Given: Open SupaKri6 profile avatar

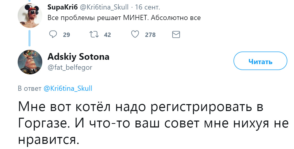Looking at the screenshot, I should (x=30, y=16).
